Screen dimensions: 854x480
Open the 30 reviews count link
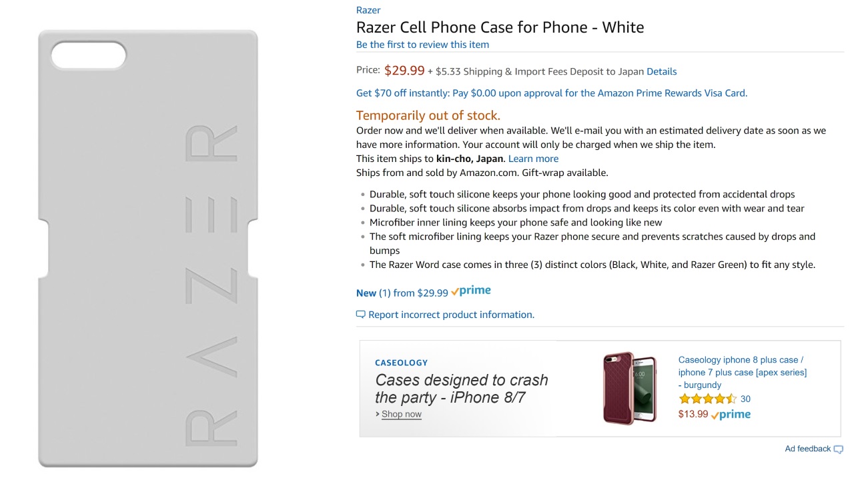pyautogui.click(x=745, y=399)
